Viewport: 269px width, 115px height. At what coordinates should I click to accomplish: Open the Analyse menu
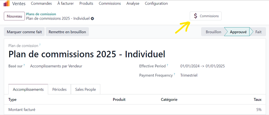point(133,3)
